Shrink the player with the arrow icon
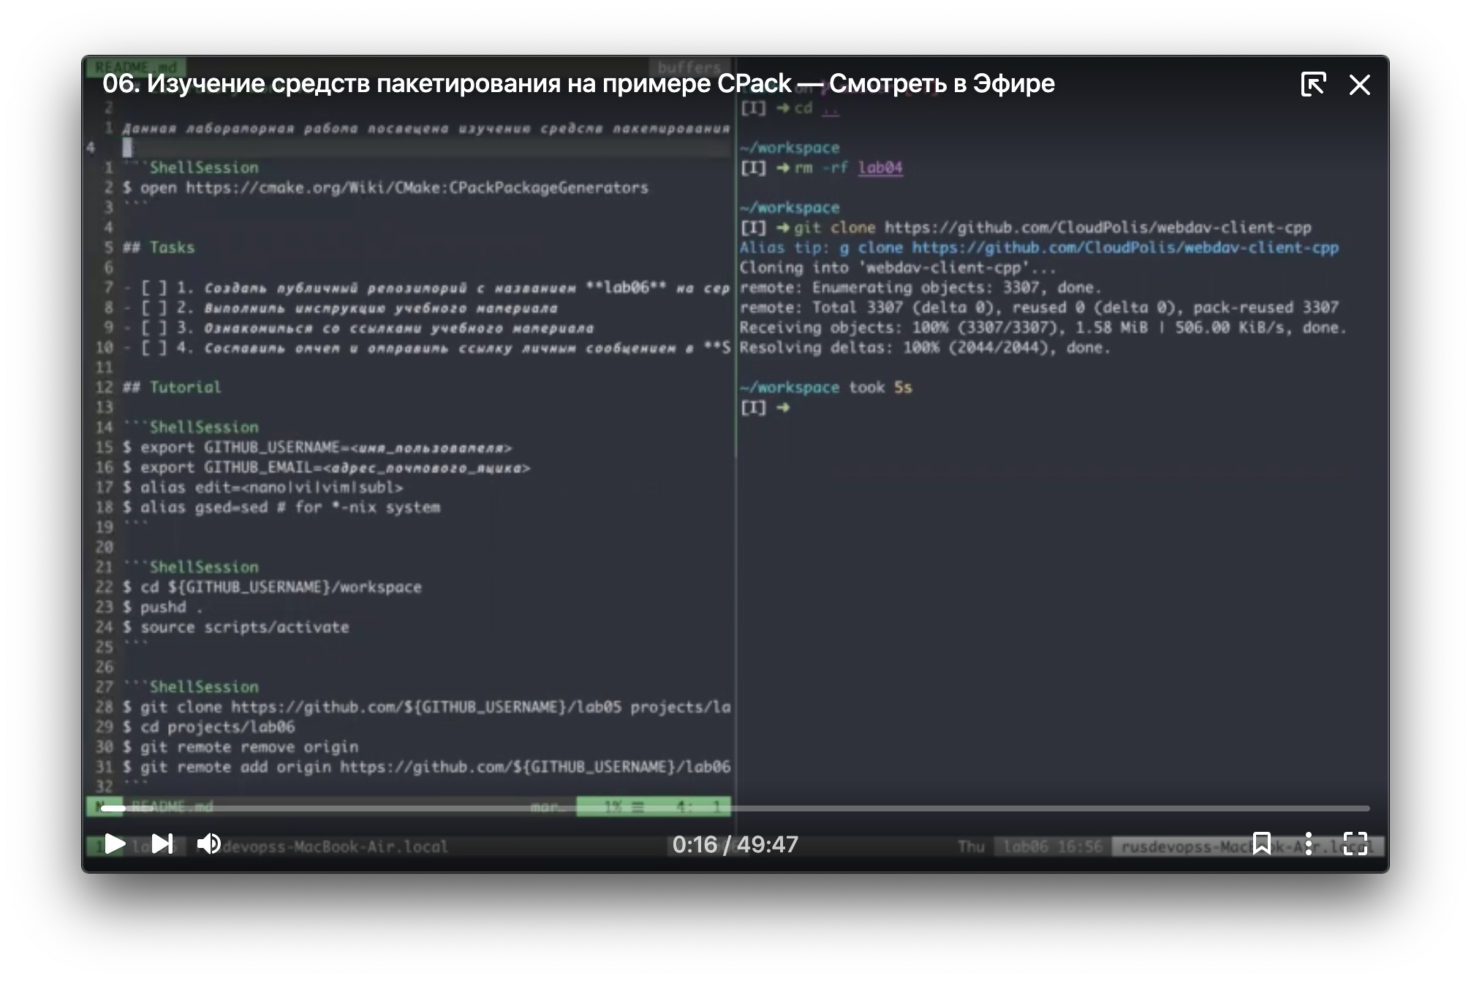 coord(1313,84)
